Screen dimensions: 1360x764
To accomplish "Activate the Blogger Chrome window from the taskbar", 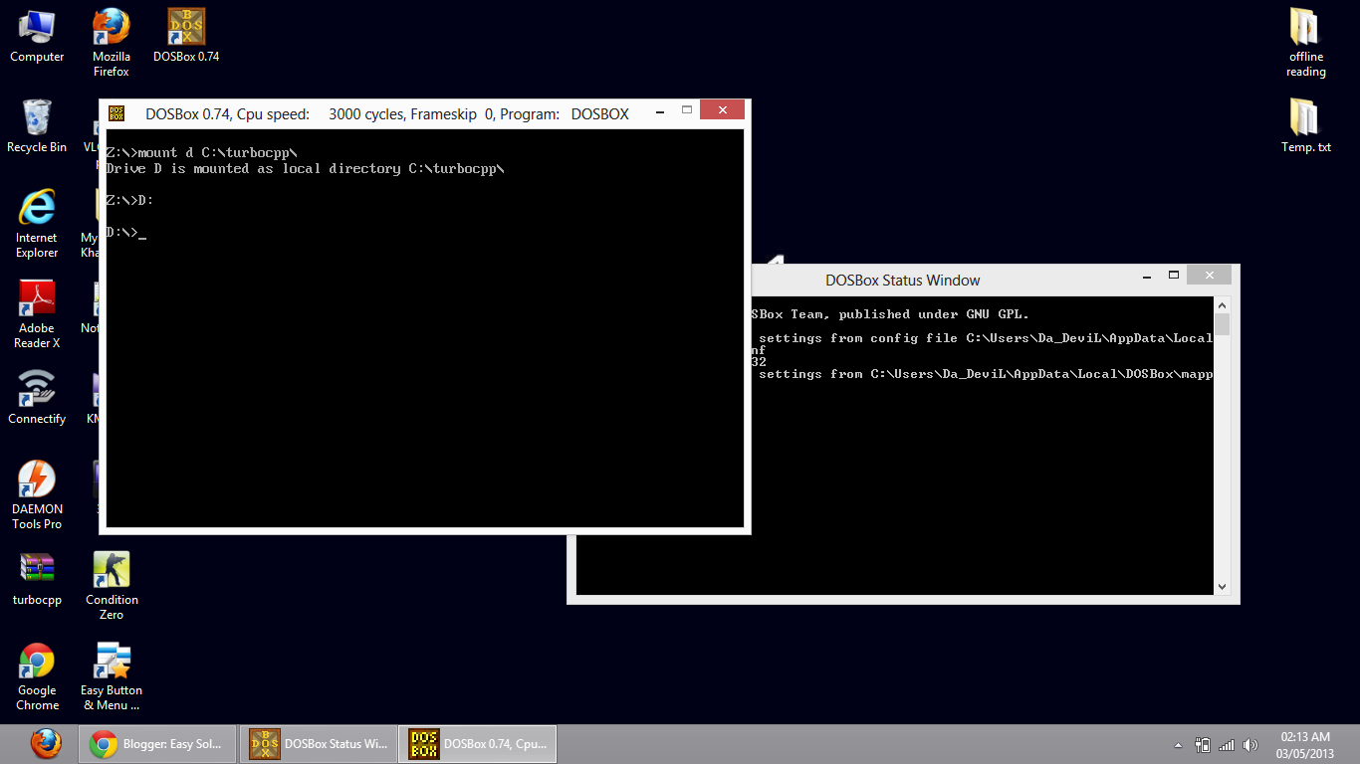I will (156, 743).
